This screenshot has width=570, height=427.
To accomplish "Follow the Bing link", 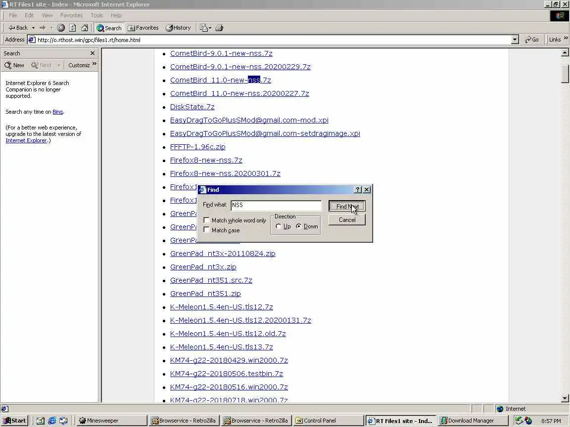I will click(57, 112).
